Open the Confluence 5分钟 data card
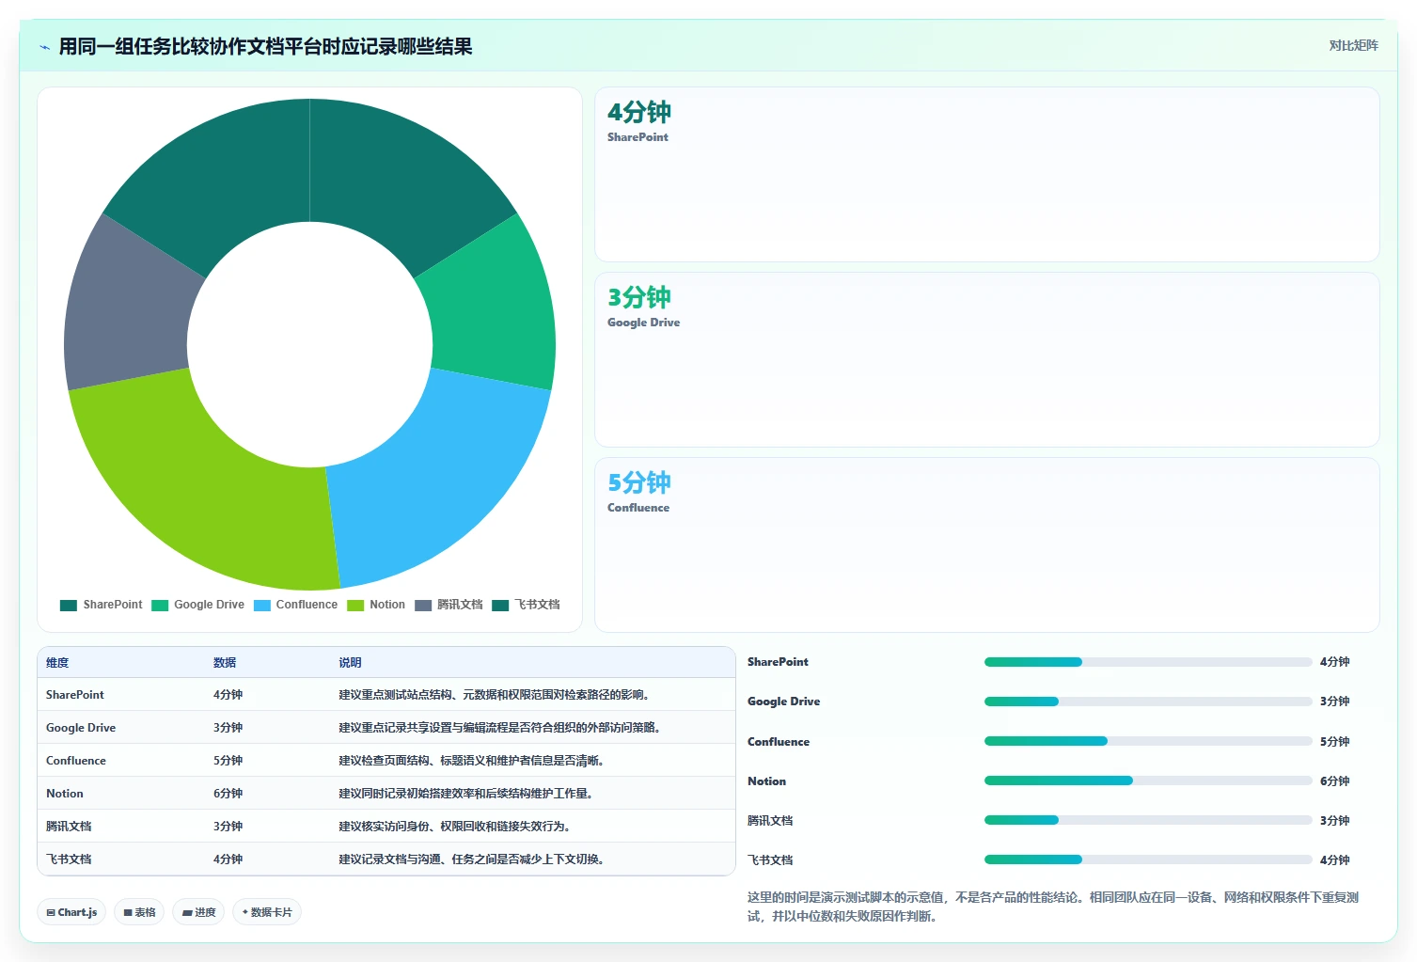Viewport: 1417px width, 962px height. (x=987, y=545)
